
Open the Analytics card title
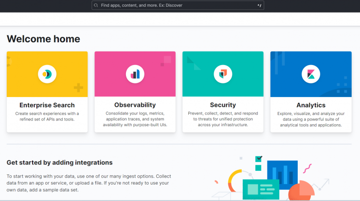point(311,105)
